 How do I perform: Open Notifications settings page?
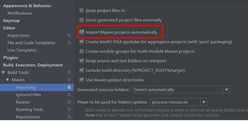click(20, 13)
